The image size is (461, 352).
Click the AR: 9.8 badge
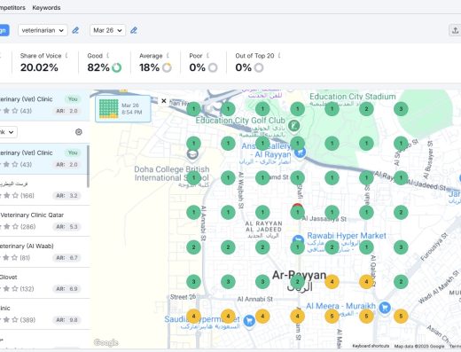pyautogui.click(x=66, y=320)
